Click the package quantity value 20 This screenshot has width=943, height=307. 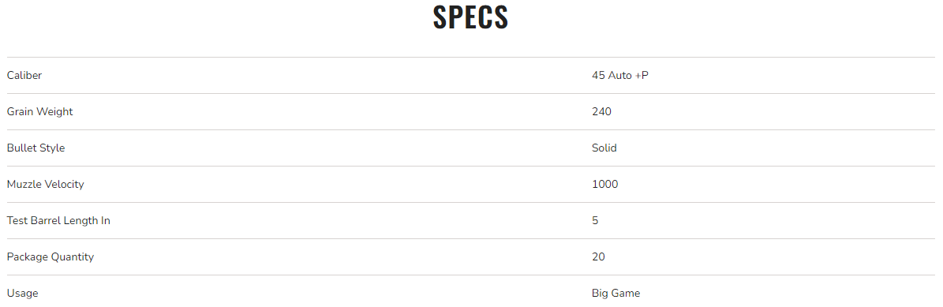tap(598, 256)
